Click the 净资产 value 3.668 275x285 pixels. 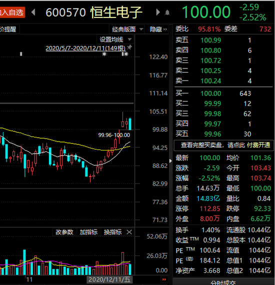click(211, 270)
